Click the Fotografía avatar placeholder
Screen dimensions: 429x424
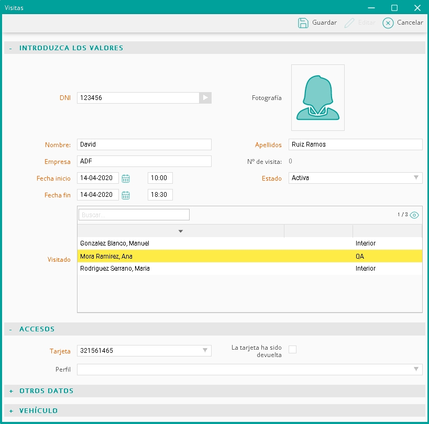317,97
